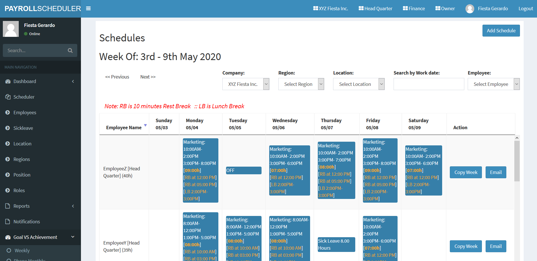Go to the Next week link
Viewport: 537px width, 261px height.
tap(148, 77)
